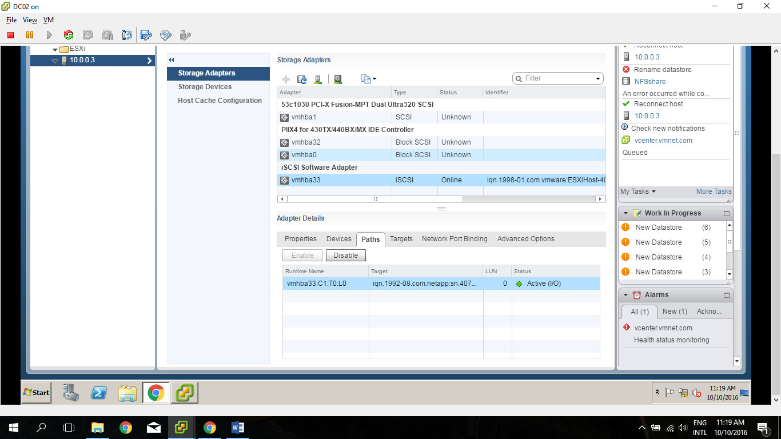Click the CD/DVD drive connect icon

(x=166, y=35)
